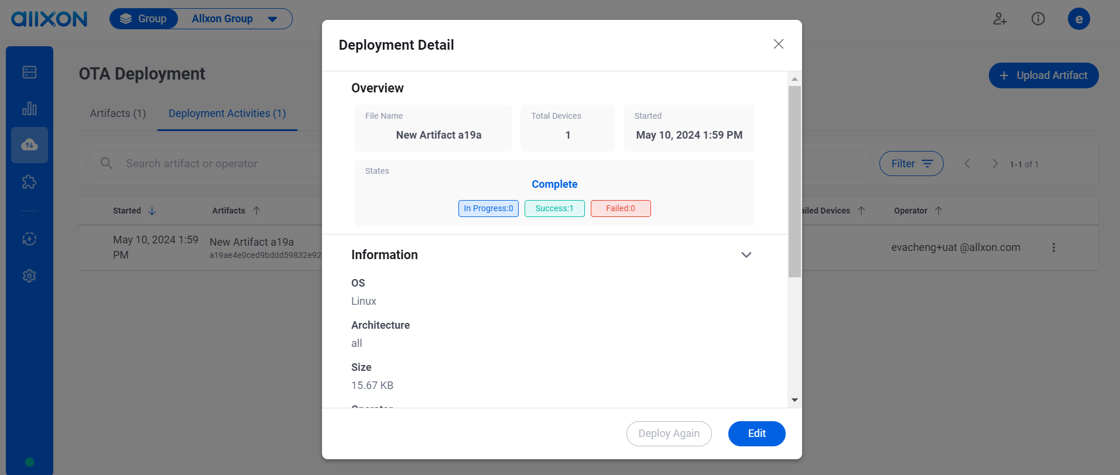Click the In Progress:0 status badge

[x=488, y=209]
